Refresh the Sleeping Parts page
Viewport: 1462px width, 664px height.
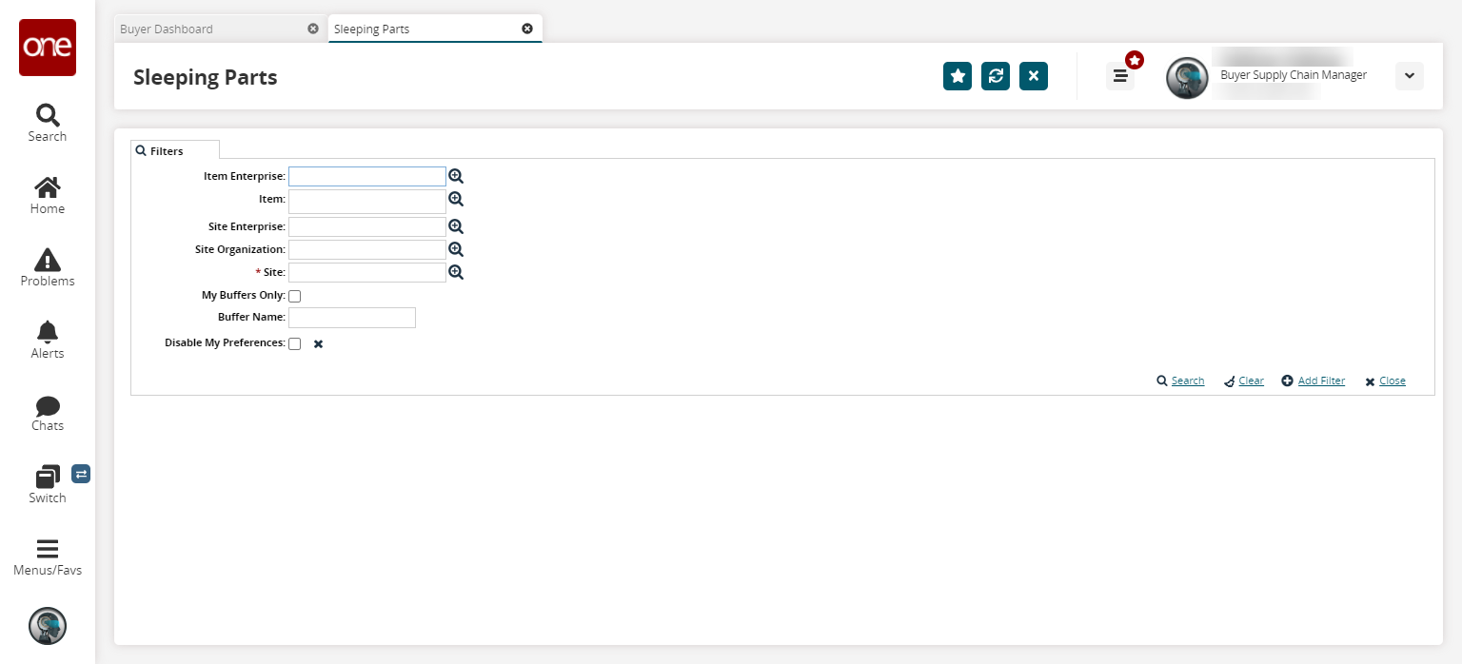click(x=996, y=76)
